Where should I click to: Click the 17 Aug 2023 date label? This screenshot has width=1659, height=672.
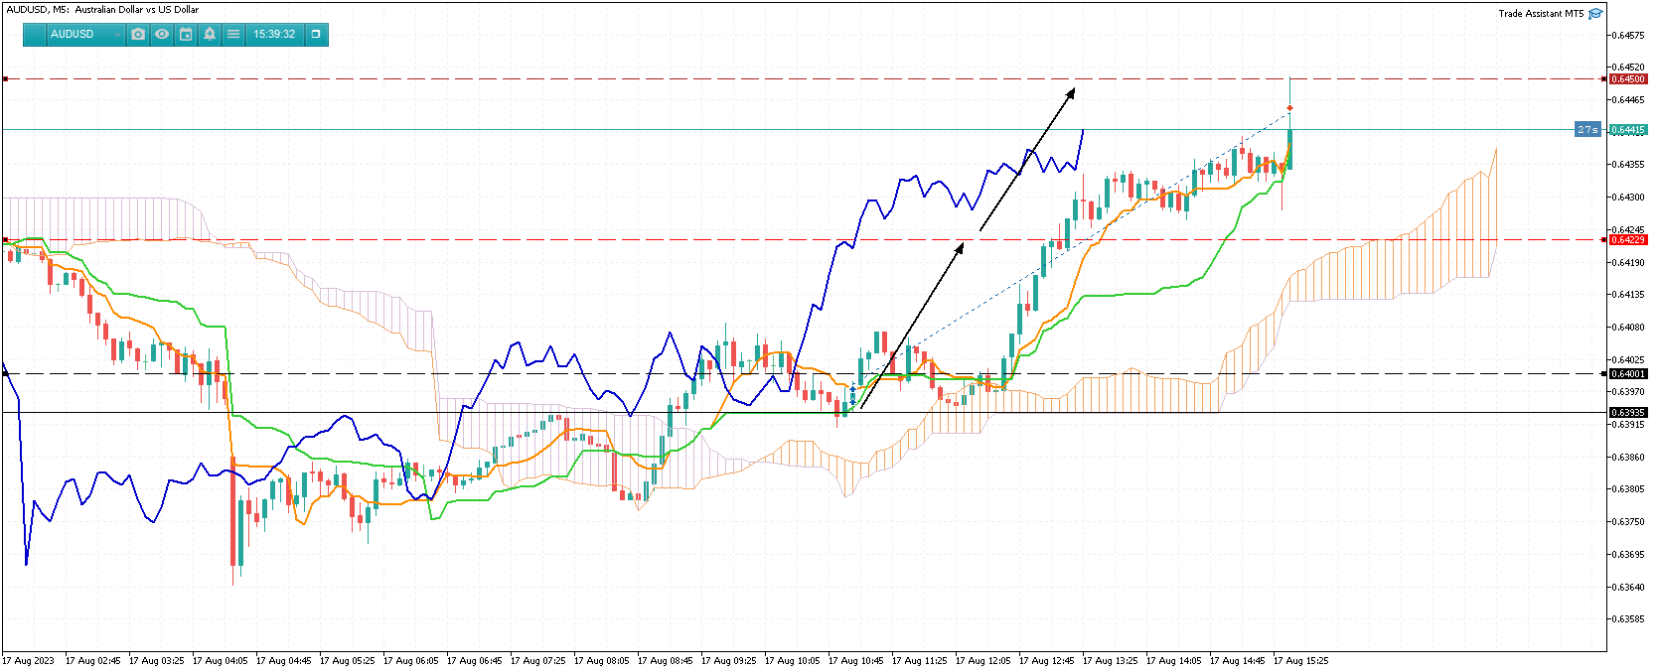coord(29,660)
